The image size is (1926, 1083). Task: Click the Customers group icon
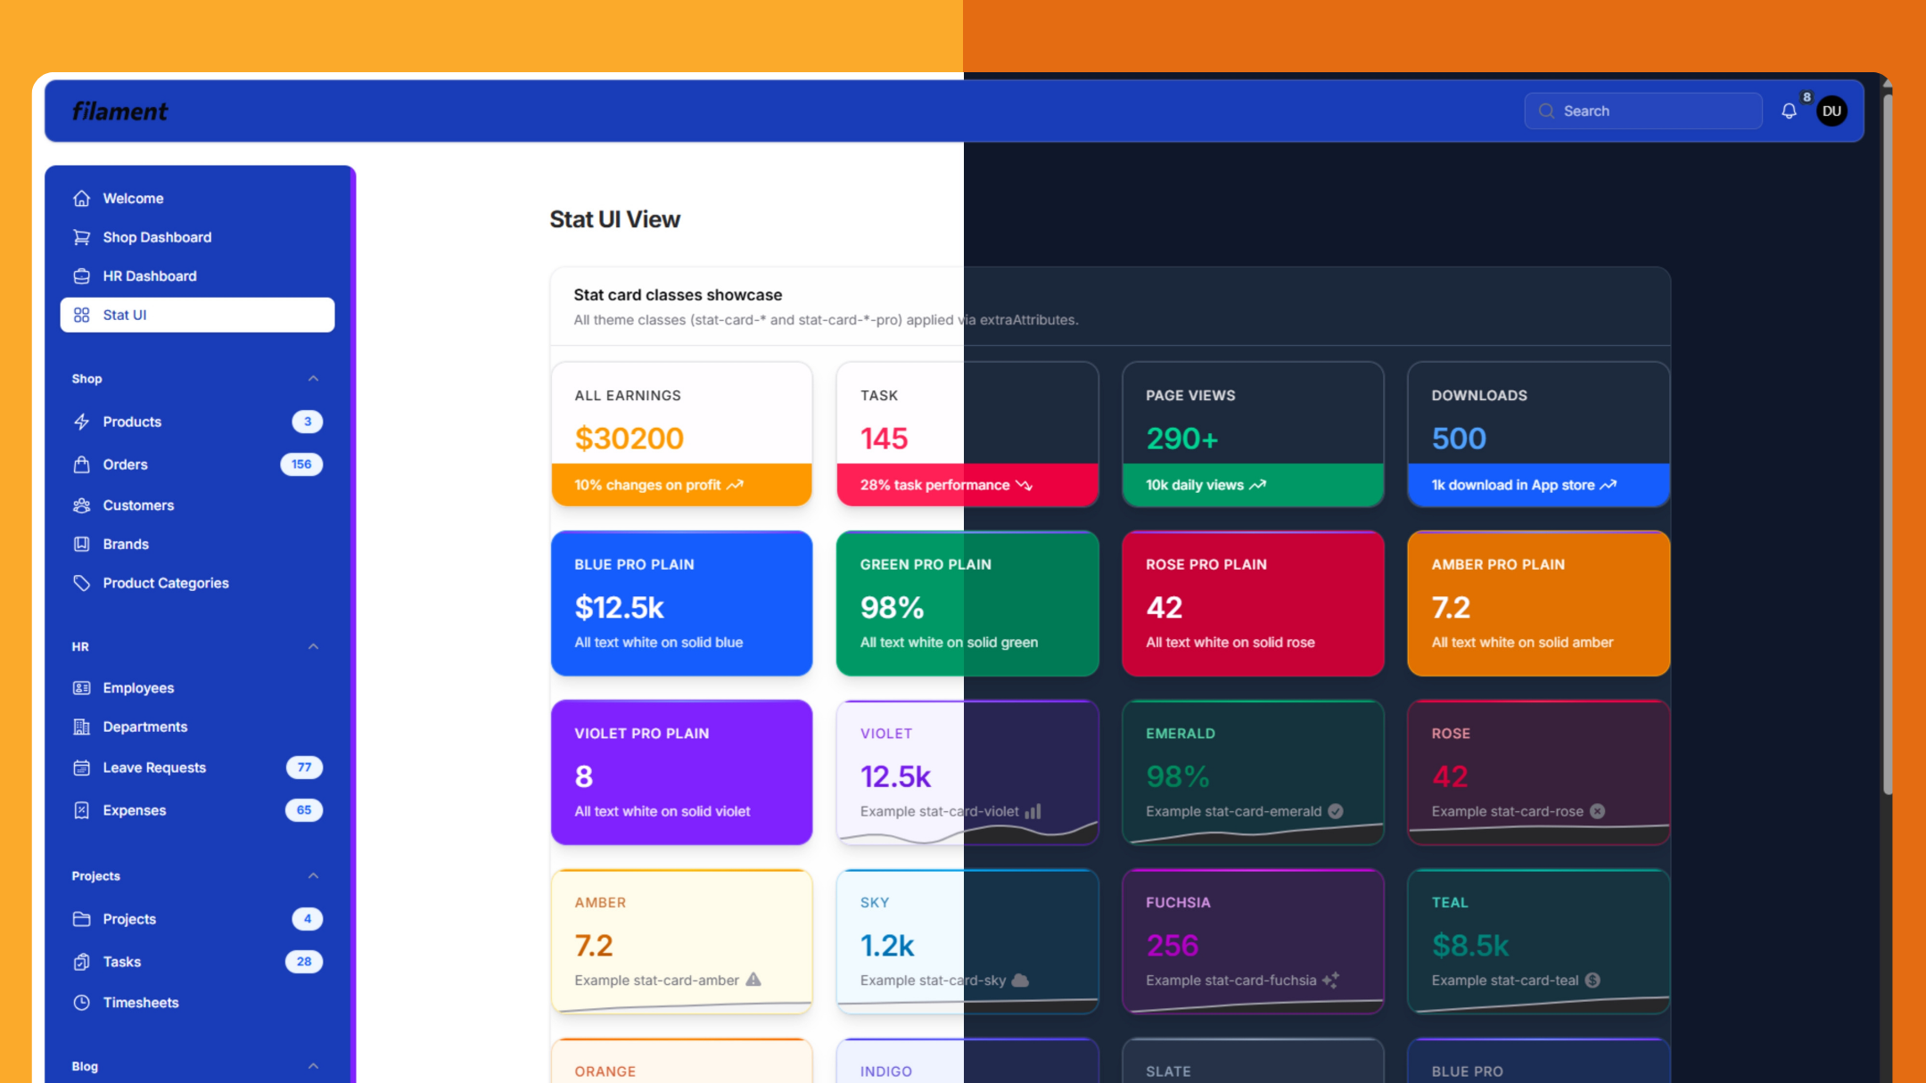81,505
